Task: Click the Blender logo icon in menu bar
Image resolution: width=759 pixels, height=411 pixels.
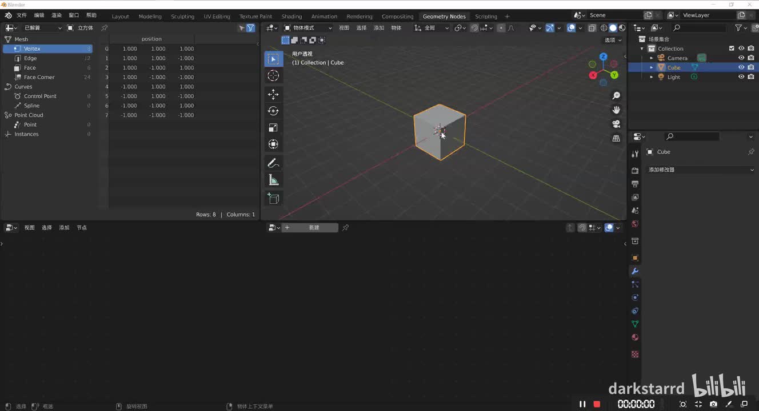Action: coord(8,15)
